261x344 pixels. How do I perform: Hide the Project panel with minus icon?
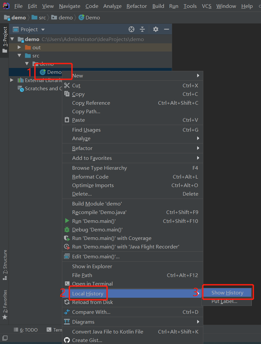pyautogui.click(x=167, y=29)
